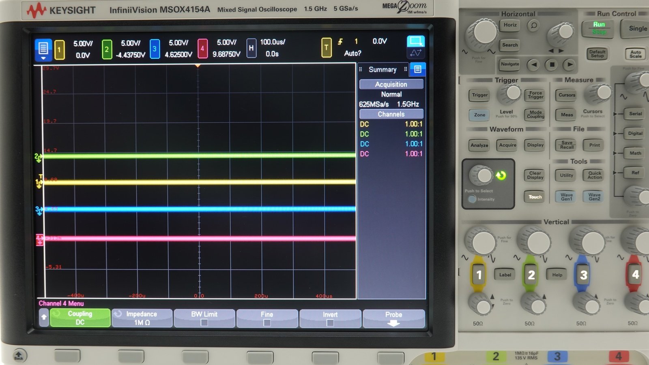Toggle the BW Limit checkbox softkey
Viewport: 649px width, 365px height.
click(x=204, y=318)
